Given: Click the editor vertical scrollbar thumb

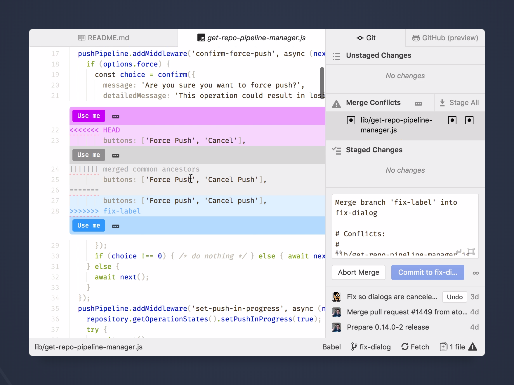Looking at the screenshot, I should [322, 83].
